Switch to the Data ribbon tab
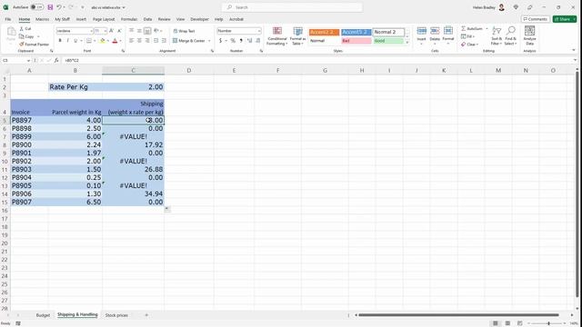582x327 pixels. (x=147, y=19)
